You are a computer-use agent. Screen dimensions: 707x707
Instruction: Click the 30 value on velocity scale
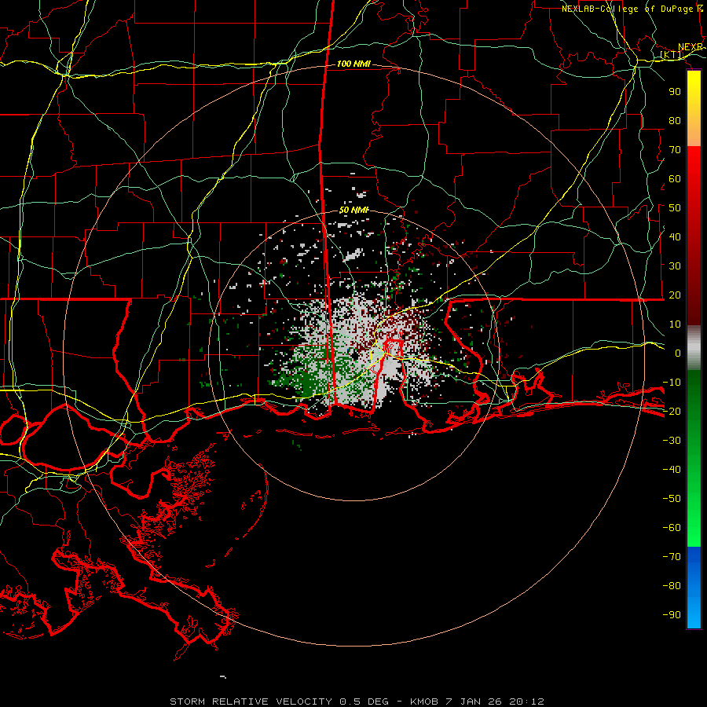675,266
